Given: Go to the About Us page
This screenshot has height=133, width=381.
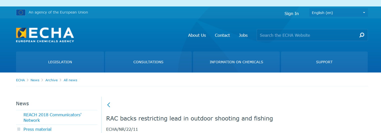Looking at the screenshot, I should tap(197, 35).
